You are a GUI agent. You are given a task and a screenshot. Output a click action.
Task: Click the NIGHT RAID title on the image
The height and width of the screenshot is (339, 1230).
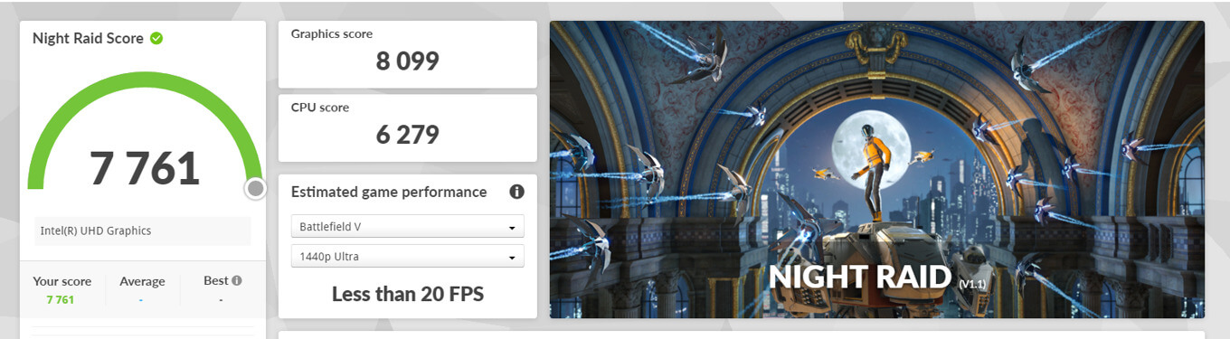pyautogui.click(x=859, y=277)
